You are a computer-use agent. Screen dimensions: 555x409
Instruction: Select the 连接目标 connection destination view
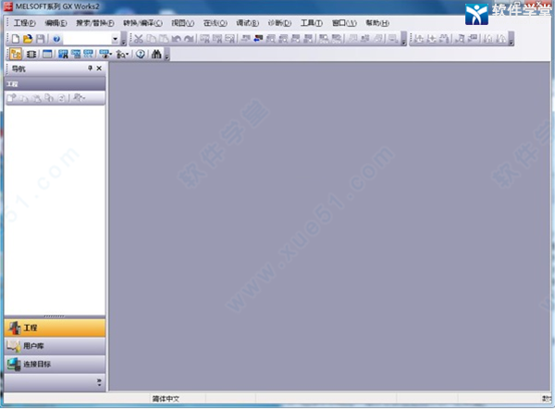coord(55,364)
